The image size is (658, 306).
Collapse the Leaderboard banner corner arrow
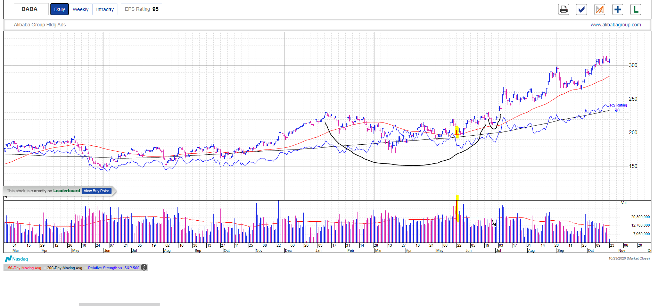coord(5,197)
